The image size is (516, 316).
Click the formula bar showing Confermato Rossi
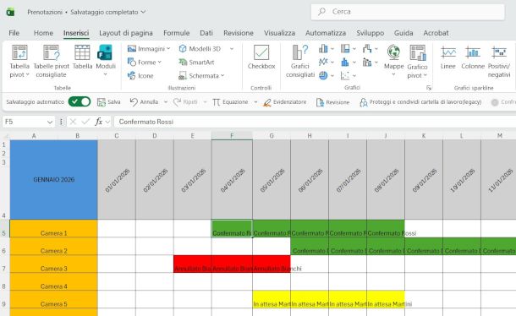click(315, 122)
